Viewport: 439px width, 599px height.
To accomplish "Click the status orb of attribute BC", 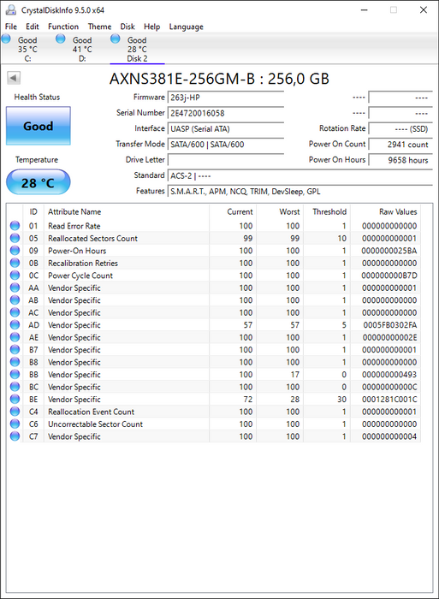I will coord(15,387).
